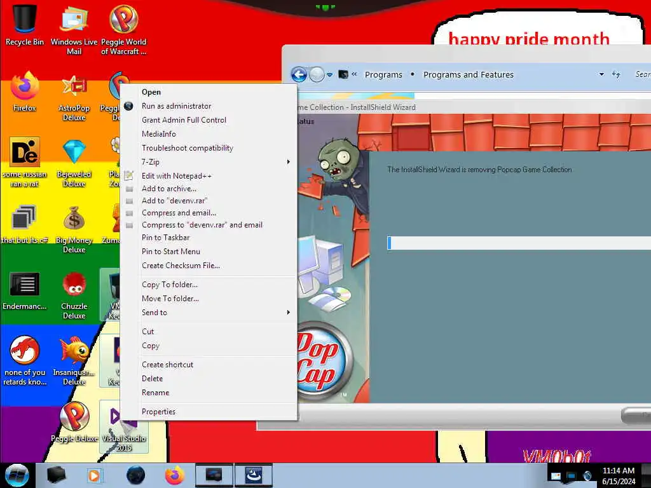Switch to the Control Panel taskbar window

(x=214, y=475)
